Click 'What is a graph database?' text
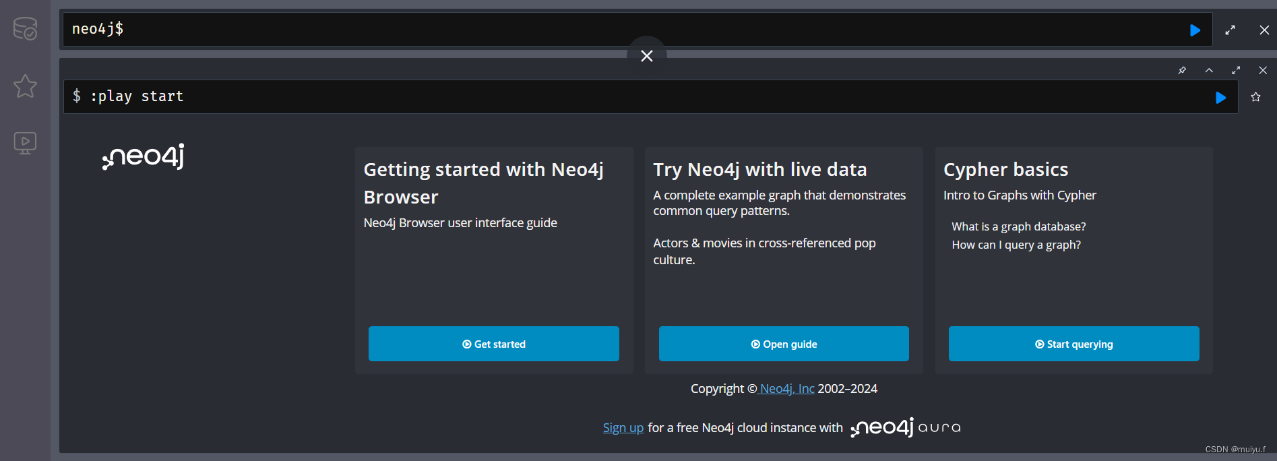1277x461 pixels. 1019,226
